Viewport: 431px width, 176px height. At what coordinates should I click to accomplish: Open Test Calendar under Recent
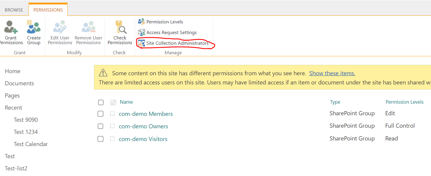[x=31, y=144]
